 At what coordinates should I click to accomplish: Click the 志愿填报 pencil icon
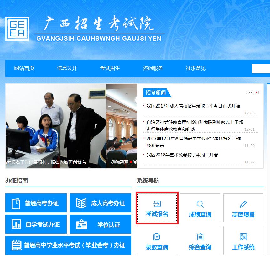[243, 204]
